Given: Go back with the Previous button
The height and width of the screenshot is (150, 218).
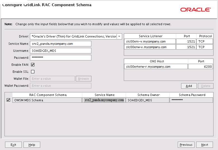Looking at the screenshot, I should (x=186, y=145).
